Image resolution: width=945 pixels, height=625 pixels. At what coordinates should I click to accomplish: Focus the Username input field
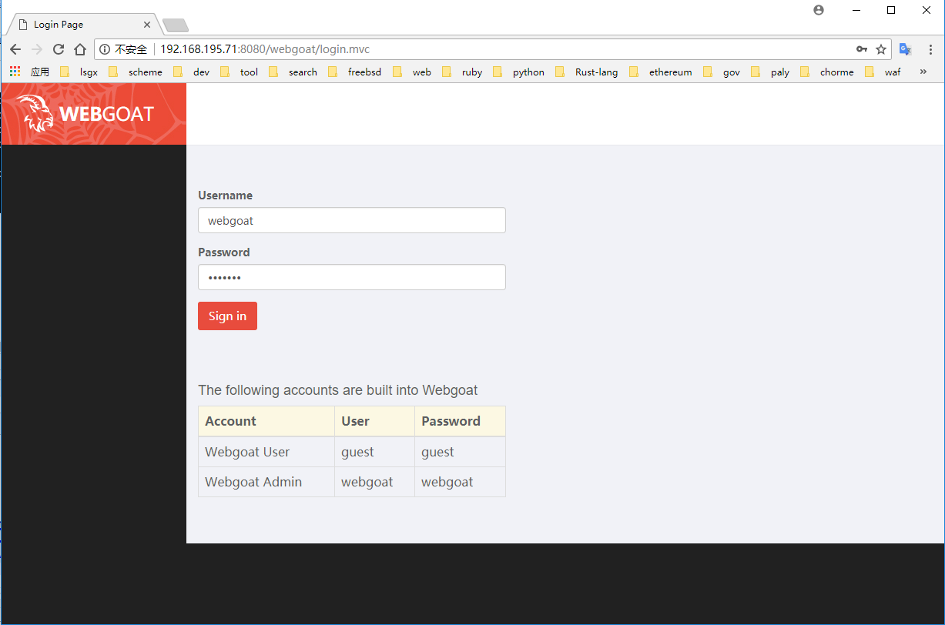tap(352, 220)
